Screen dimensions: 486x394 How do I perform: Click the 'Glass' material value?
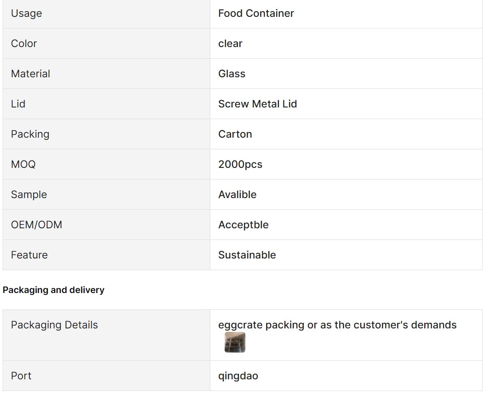[232, 74]
